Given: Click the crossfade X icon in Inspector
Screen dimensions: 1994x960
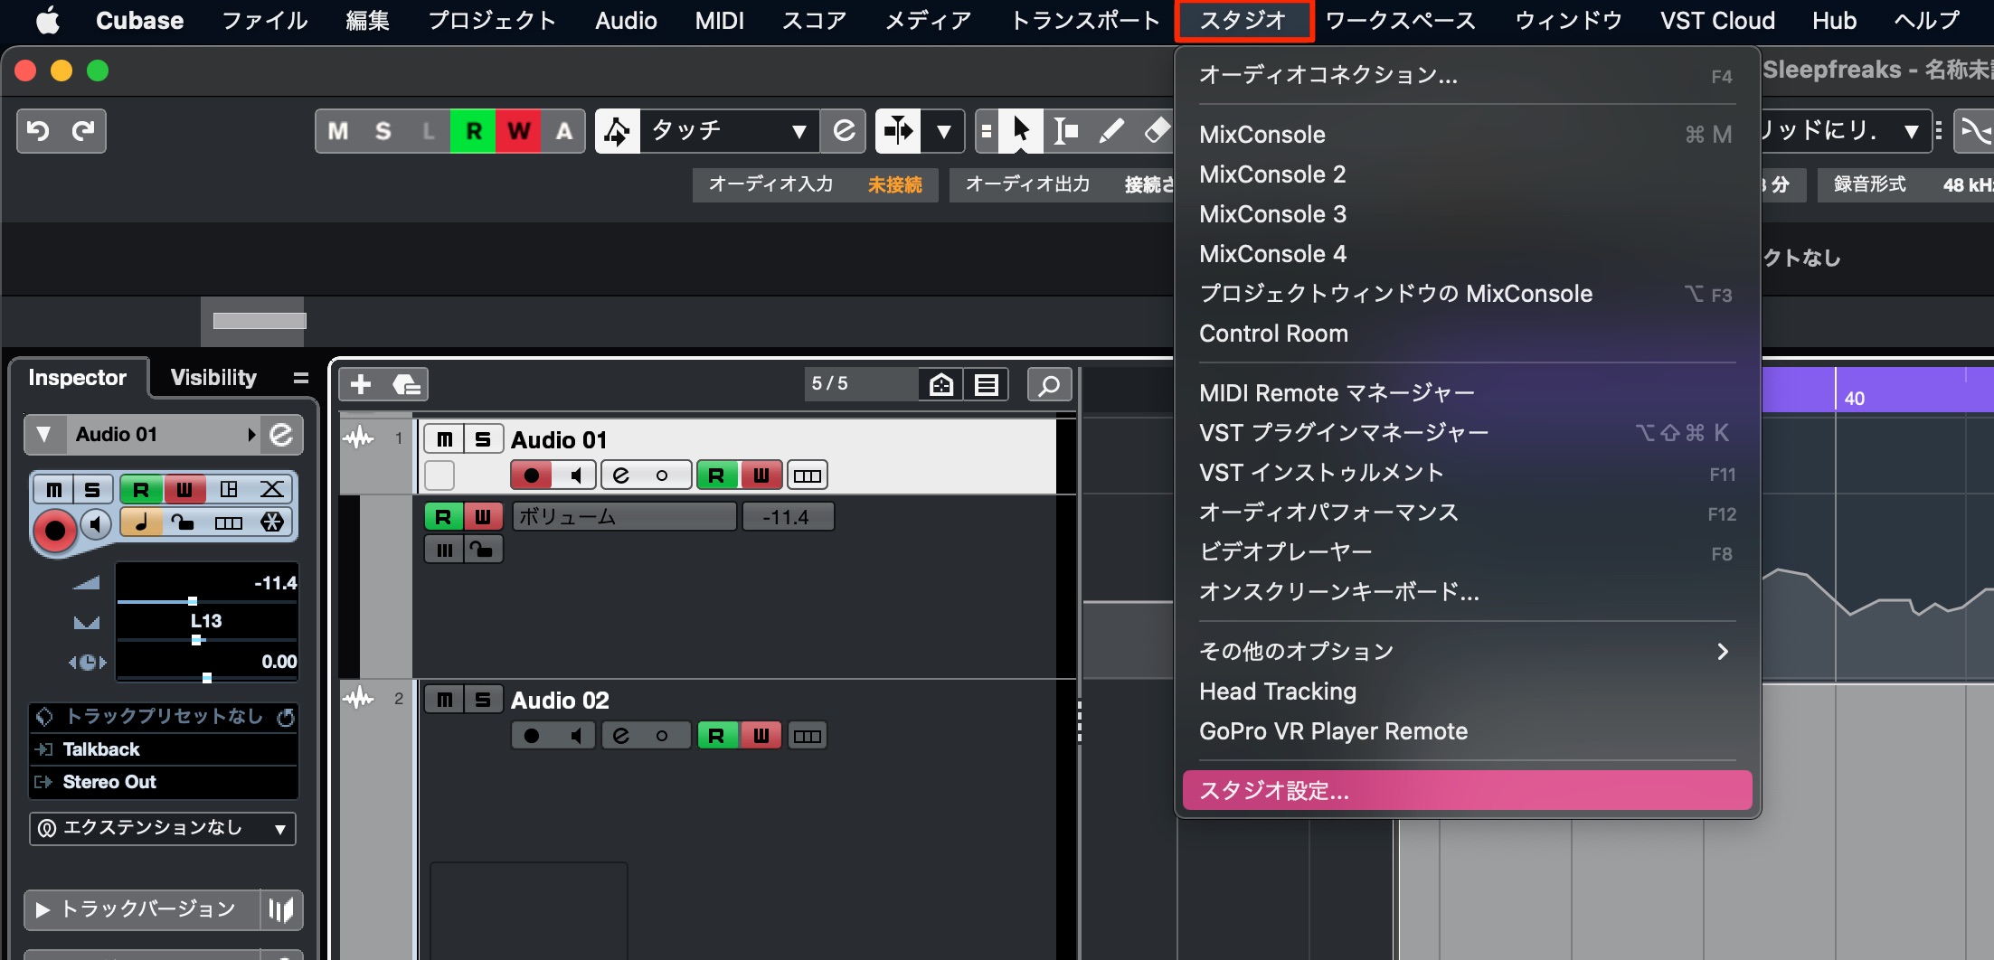Looking at the screenshot, I should (x=272, y=490).
